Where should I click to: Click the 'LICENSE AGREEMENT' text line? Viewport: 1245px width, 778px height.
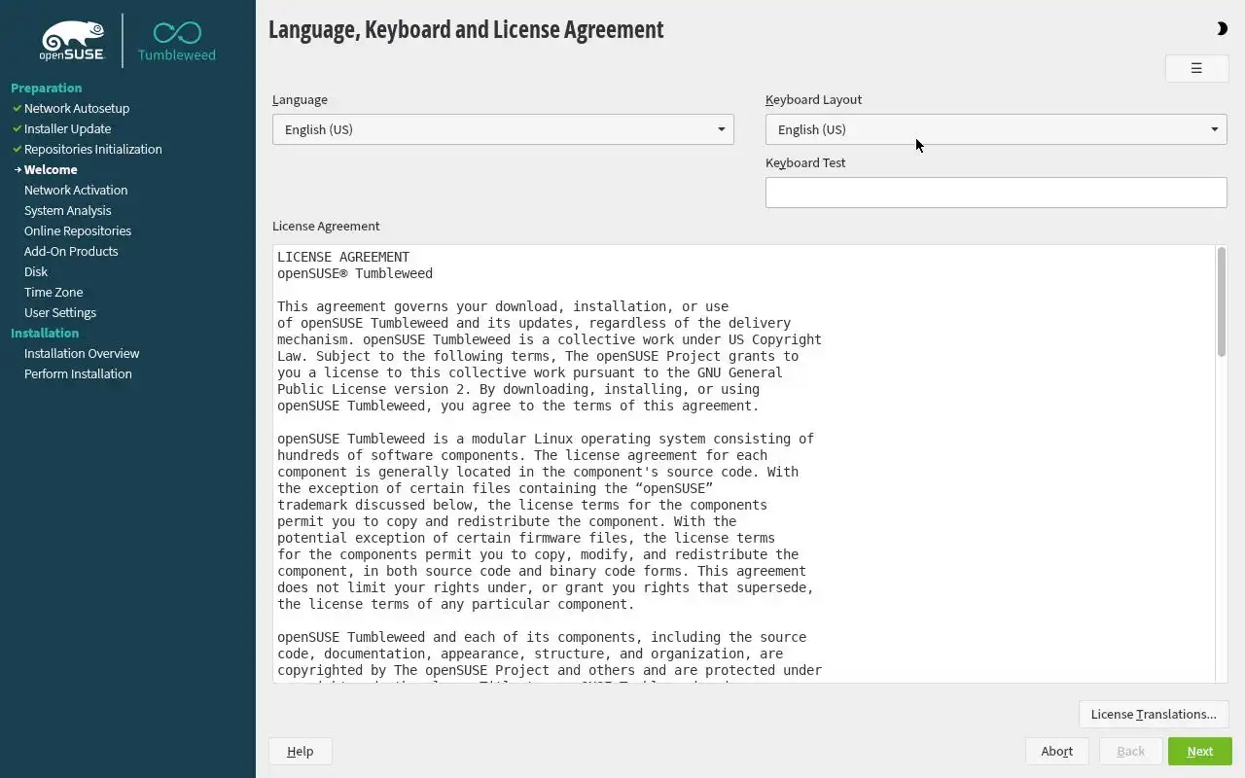[x=343, y=257]
